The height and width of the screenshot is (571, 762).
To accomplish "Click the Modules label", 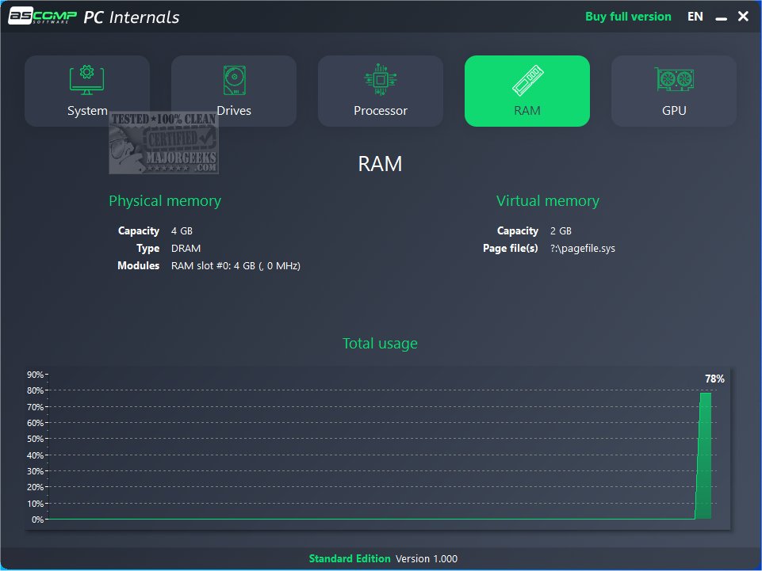I will (x=138, y=266).
